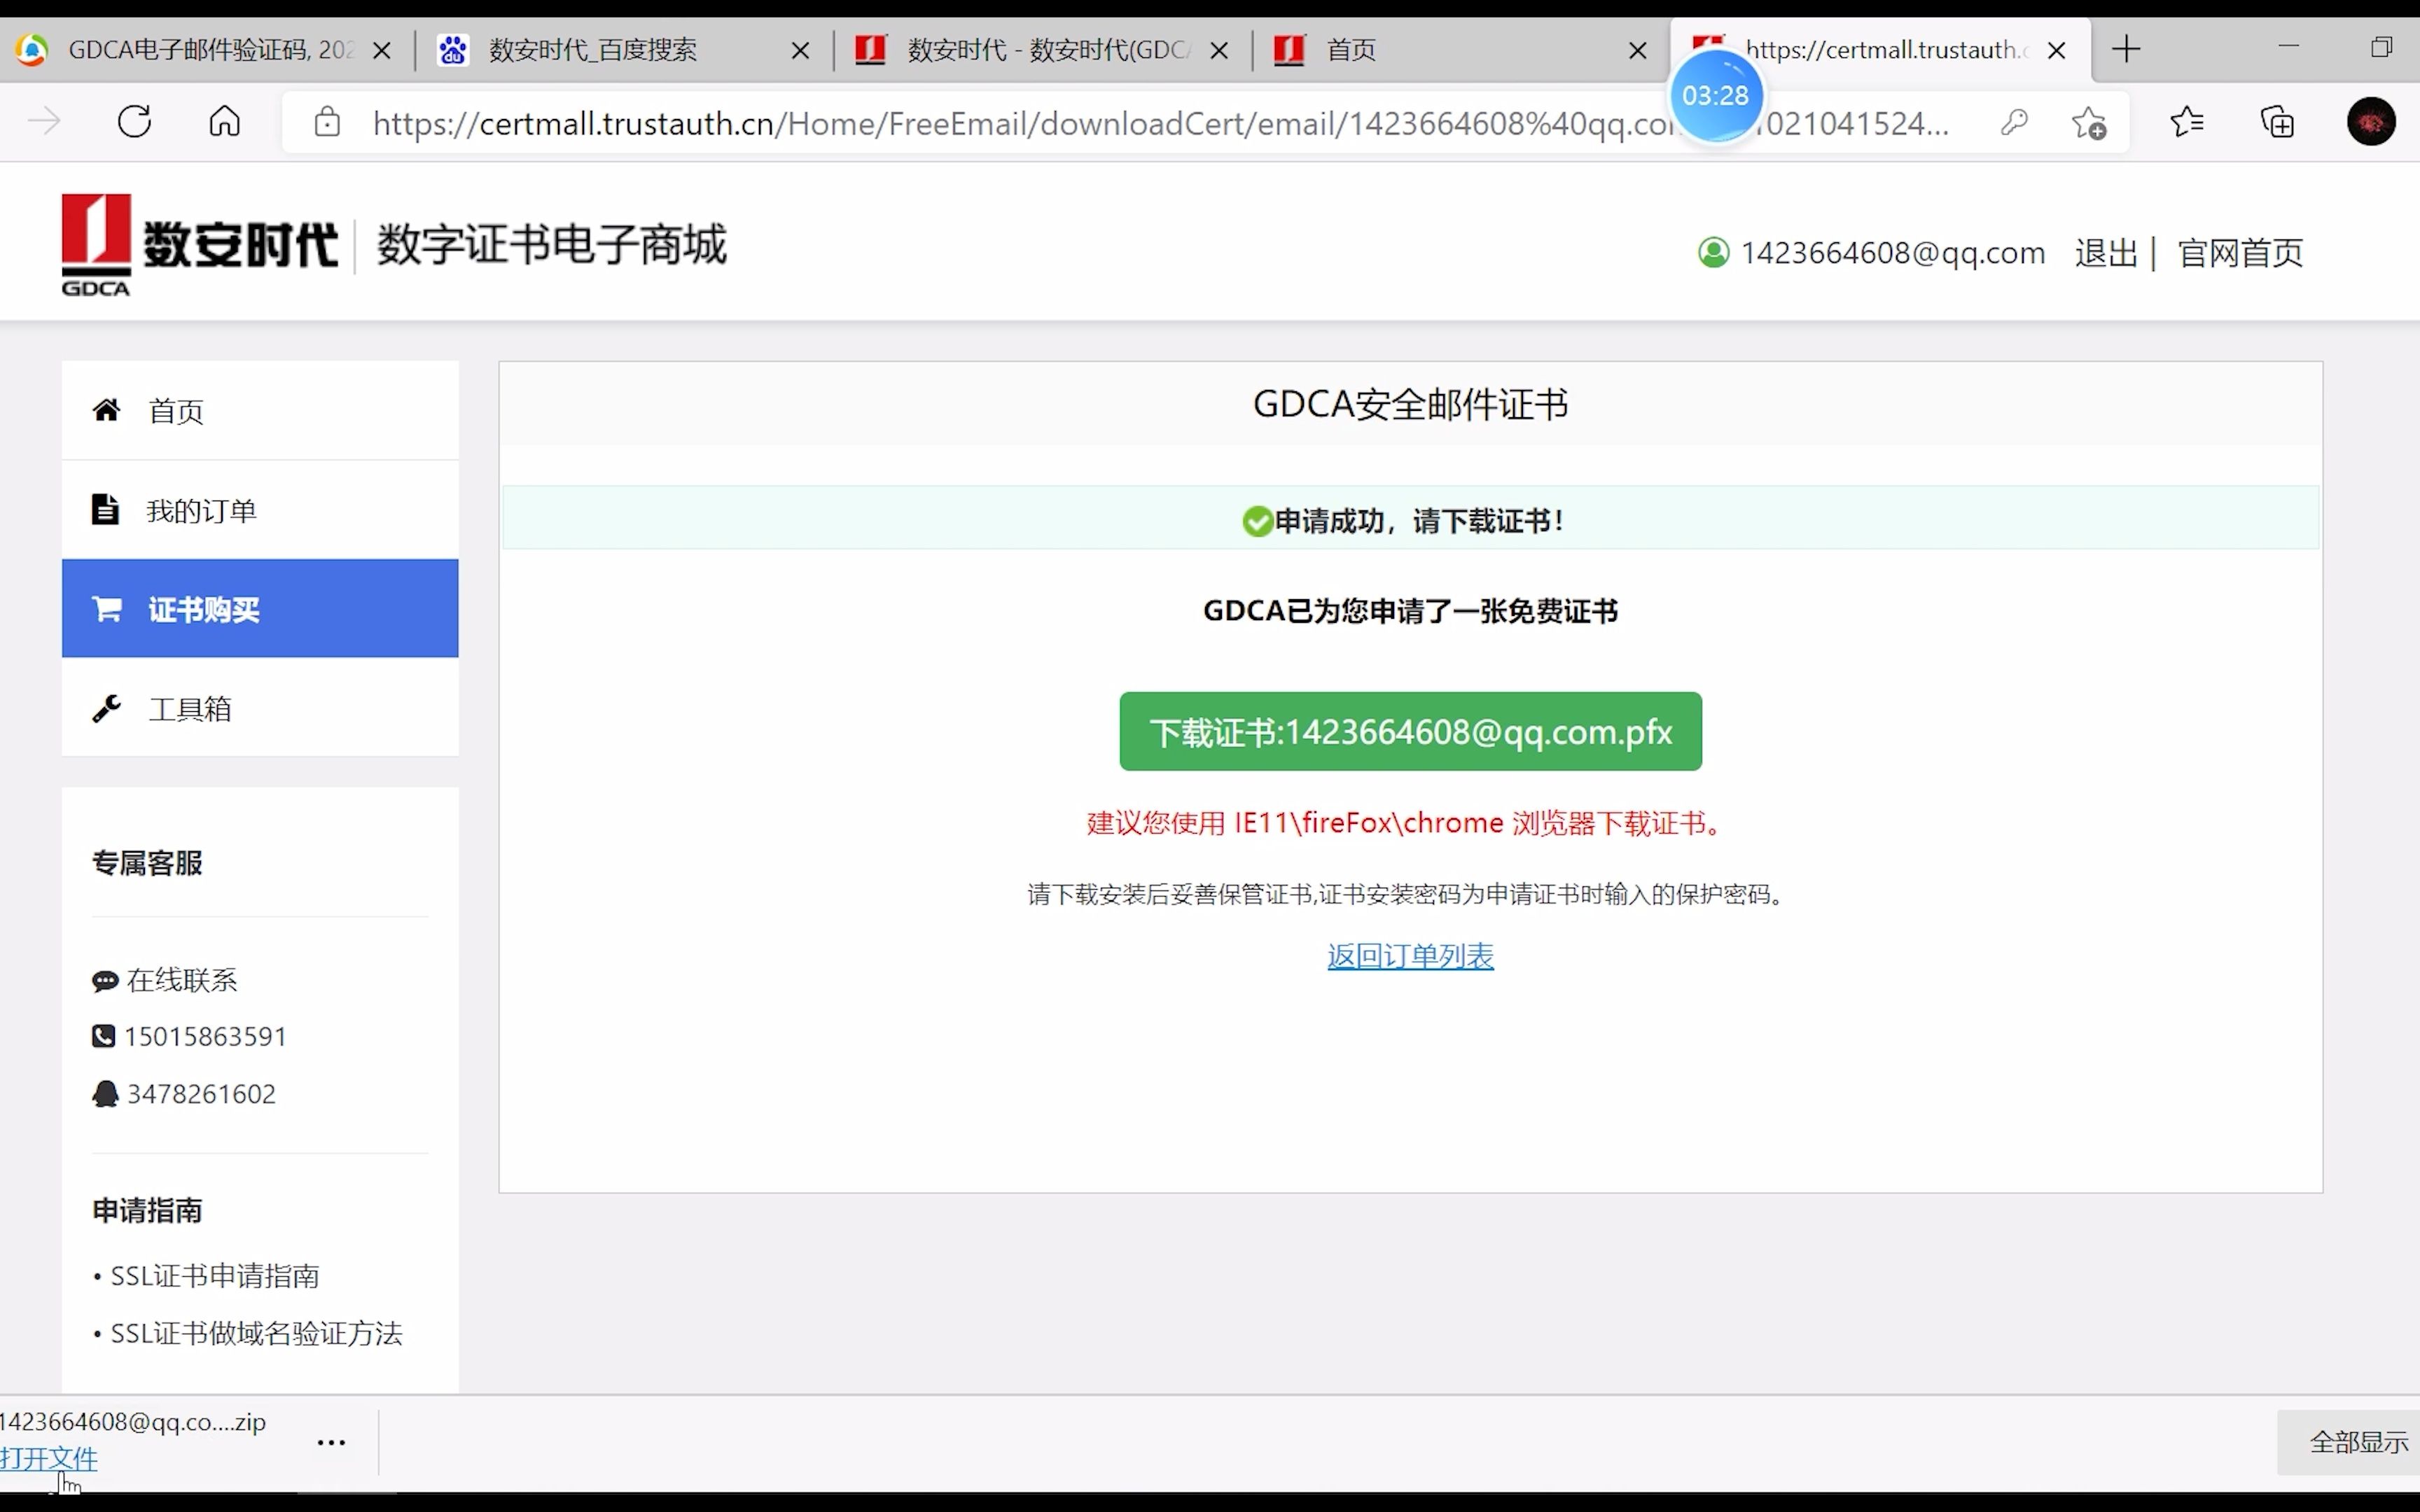
Task: Open the 工具箱 wrench icon
Action: pos(108,708)
